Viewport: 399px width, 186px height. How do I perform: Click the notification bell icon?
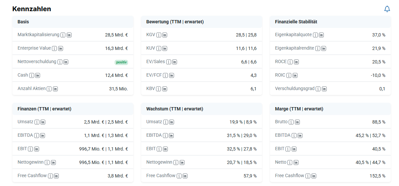(x=387, y=9)
